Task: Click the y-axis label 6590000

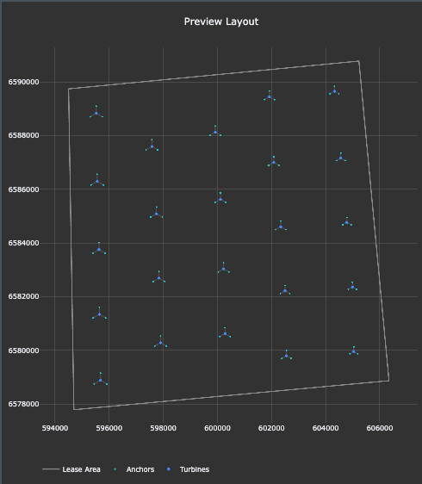Action: pyautogui.click(x=24, y=82)
